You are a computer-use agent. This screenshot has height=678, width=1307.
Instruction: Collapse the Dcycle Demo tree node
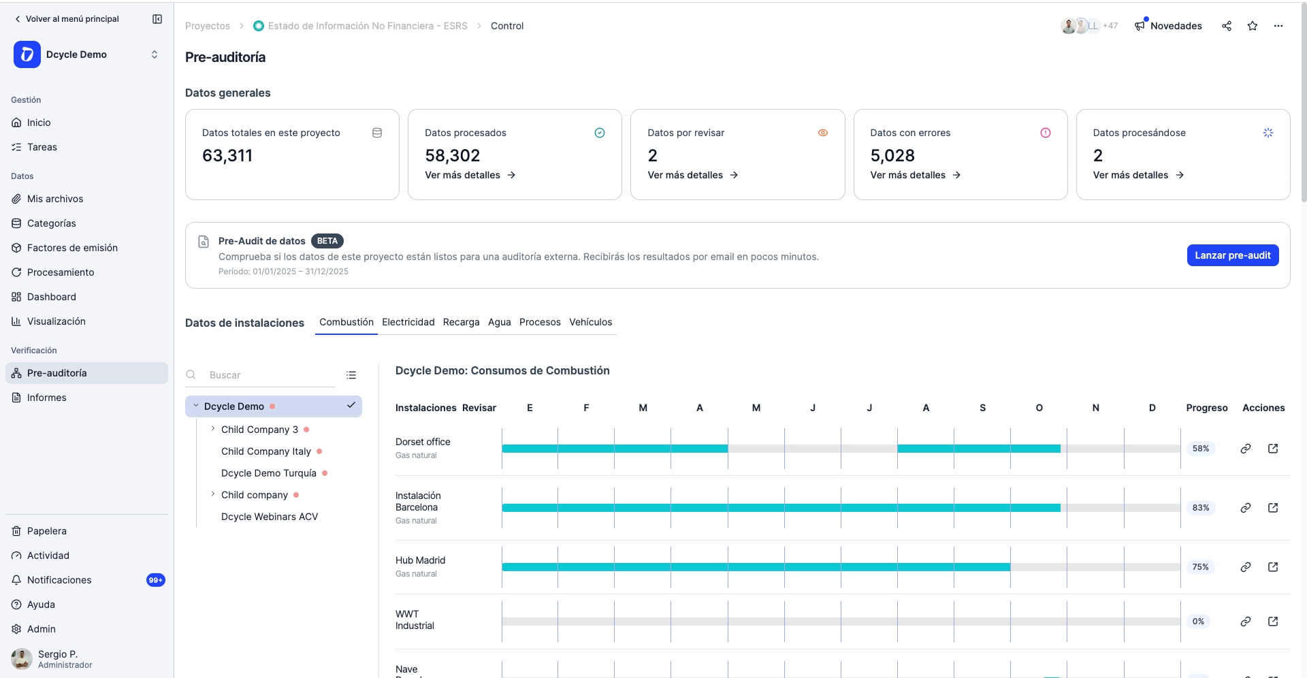click(196, 406)
